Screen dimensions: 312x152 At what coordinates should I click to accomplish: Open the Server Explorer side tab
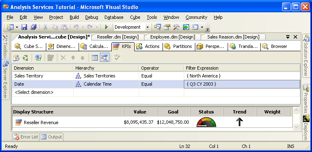[x=5, y=79]
